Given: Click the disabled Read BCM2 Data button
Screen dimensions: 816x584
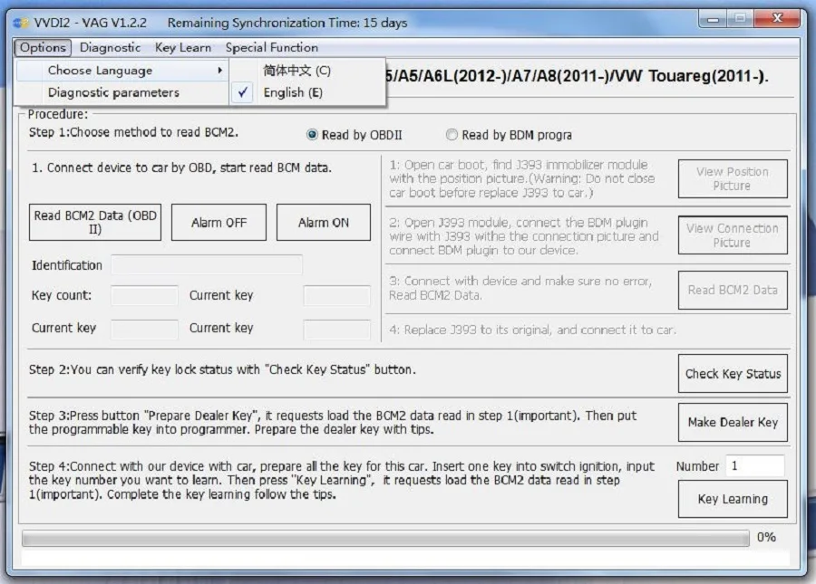Looking at the screenshot, I should pos(733,290).
